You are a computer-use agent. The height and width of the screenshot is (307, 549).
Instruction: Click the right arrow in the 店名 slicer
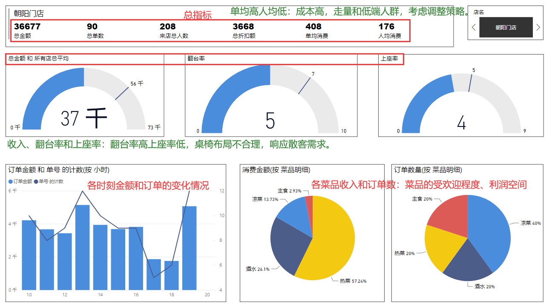click(538, 27)
